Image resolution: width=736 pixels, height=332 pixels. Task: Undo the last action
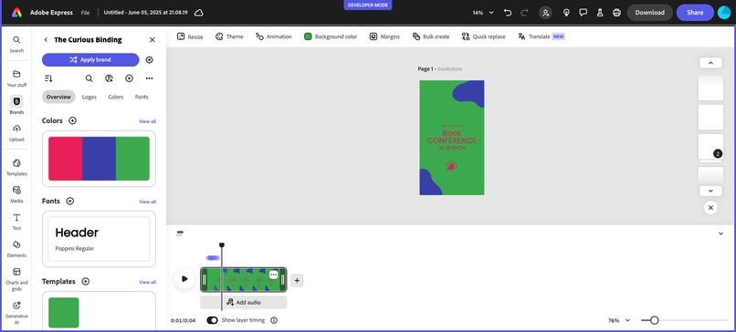point(508,13)
